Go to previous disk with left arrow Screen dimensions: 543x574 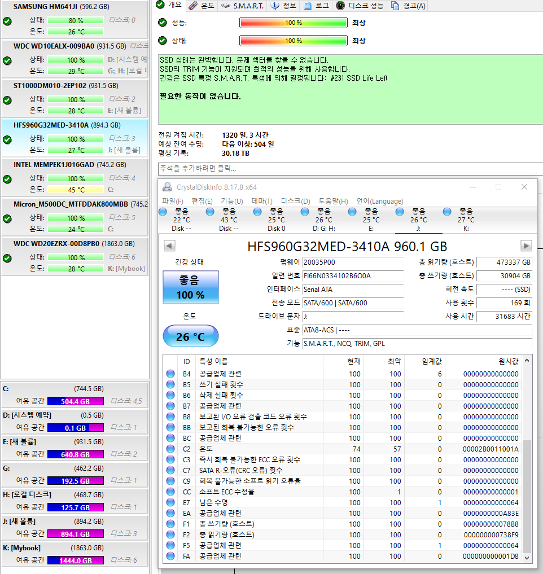coord(169,246)
